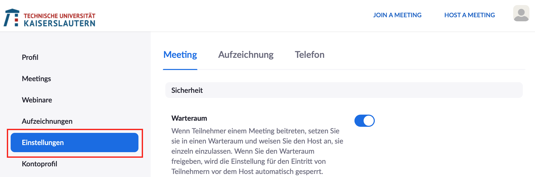Switch to the Meeting tab
The width and height of the screenshot is (535, 177).
[180, 55]
